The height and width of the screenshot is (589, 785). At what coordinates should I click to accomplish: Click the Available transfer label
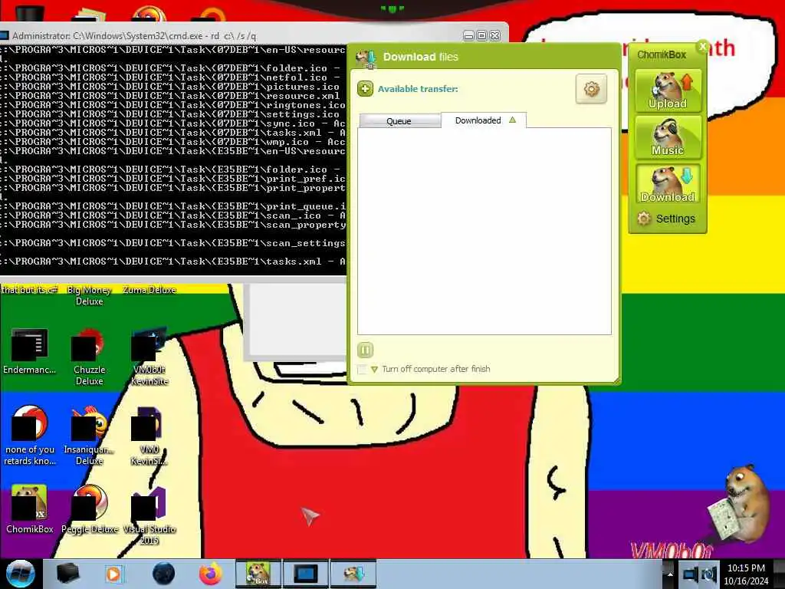[418, 89]
